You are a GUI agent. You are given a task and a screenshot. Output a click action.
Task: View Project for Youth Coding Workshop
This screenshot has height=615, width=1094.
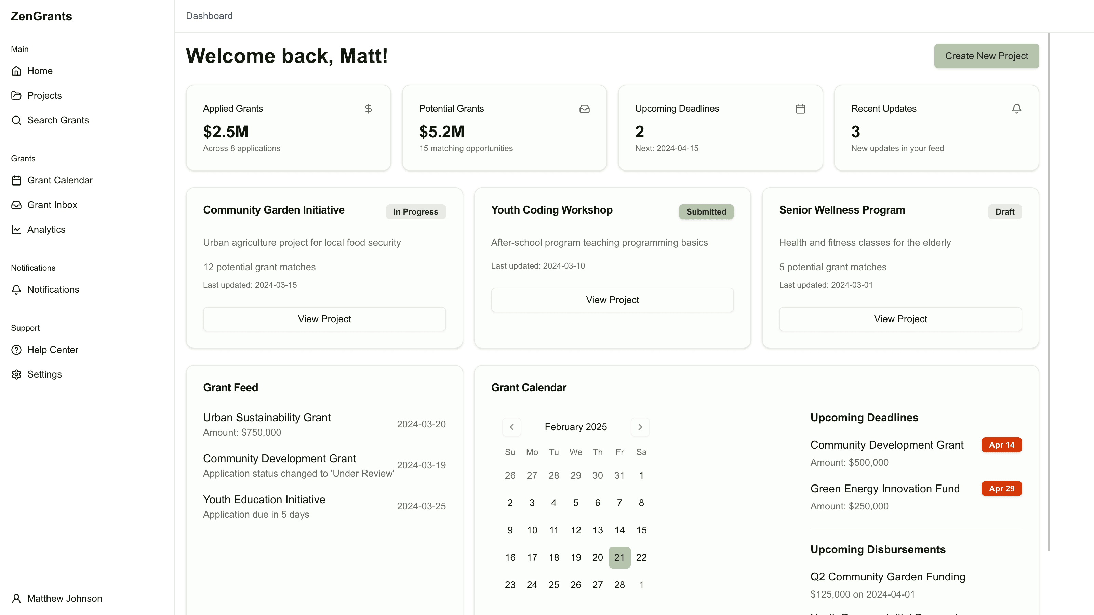pyautogui.click(x=612, y=300)
